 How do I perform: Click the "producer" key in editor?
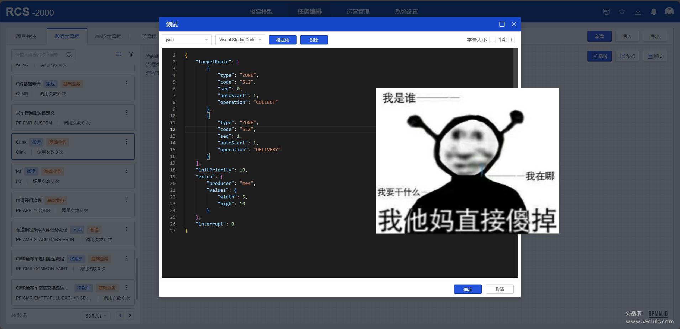click(221, 184)
